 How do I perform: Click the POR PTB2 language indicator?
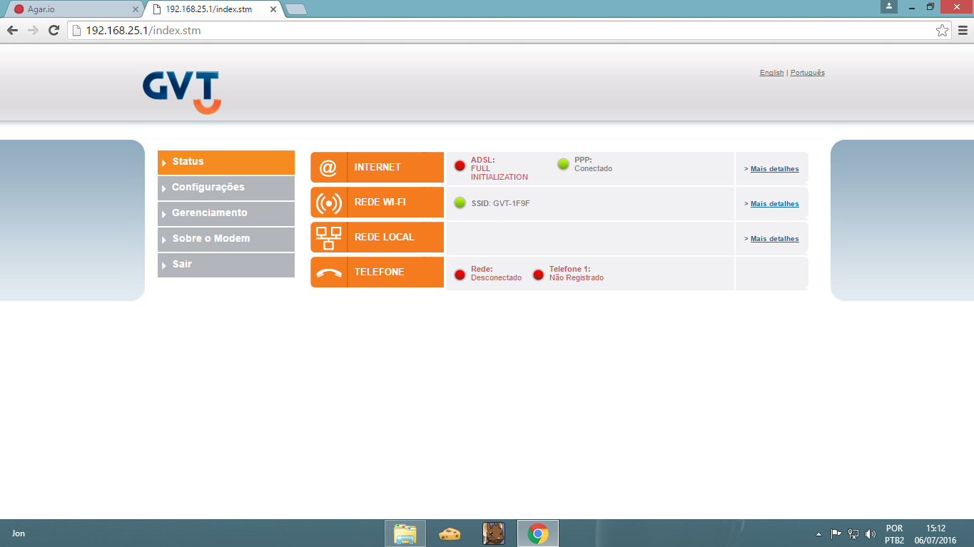coord(894,534)
